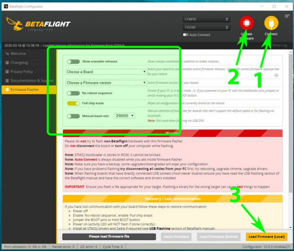The width and height of the screenshot is (294, 251).
Task: Click the Recovery / Lost communication header
Action: [x=173, y=199]
